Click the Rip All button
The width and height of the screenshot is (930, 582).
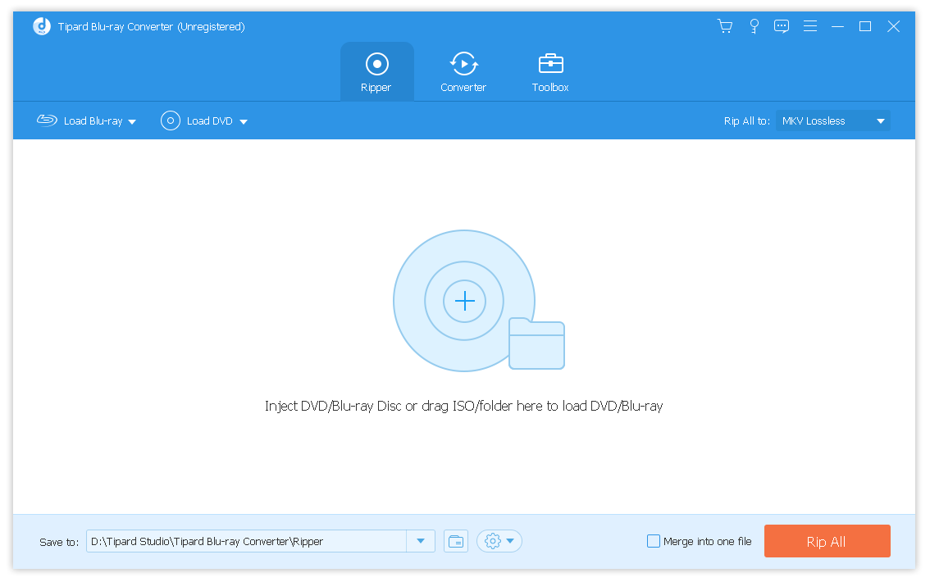(827, 541)
